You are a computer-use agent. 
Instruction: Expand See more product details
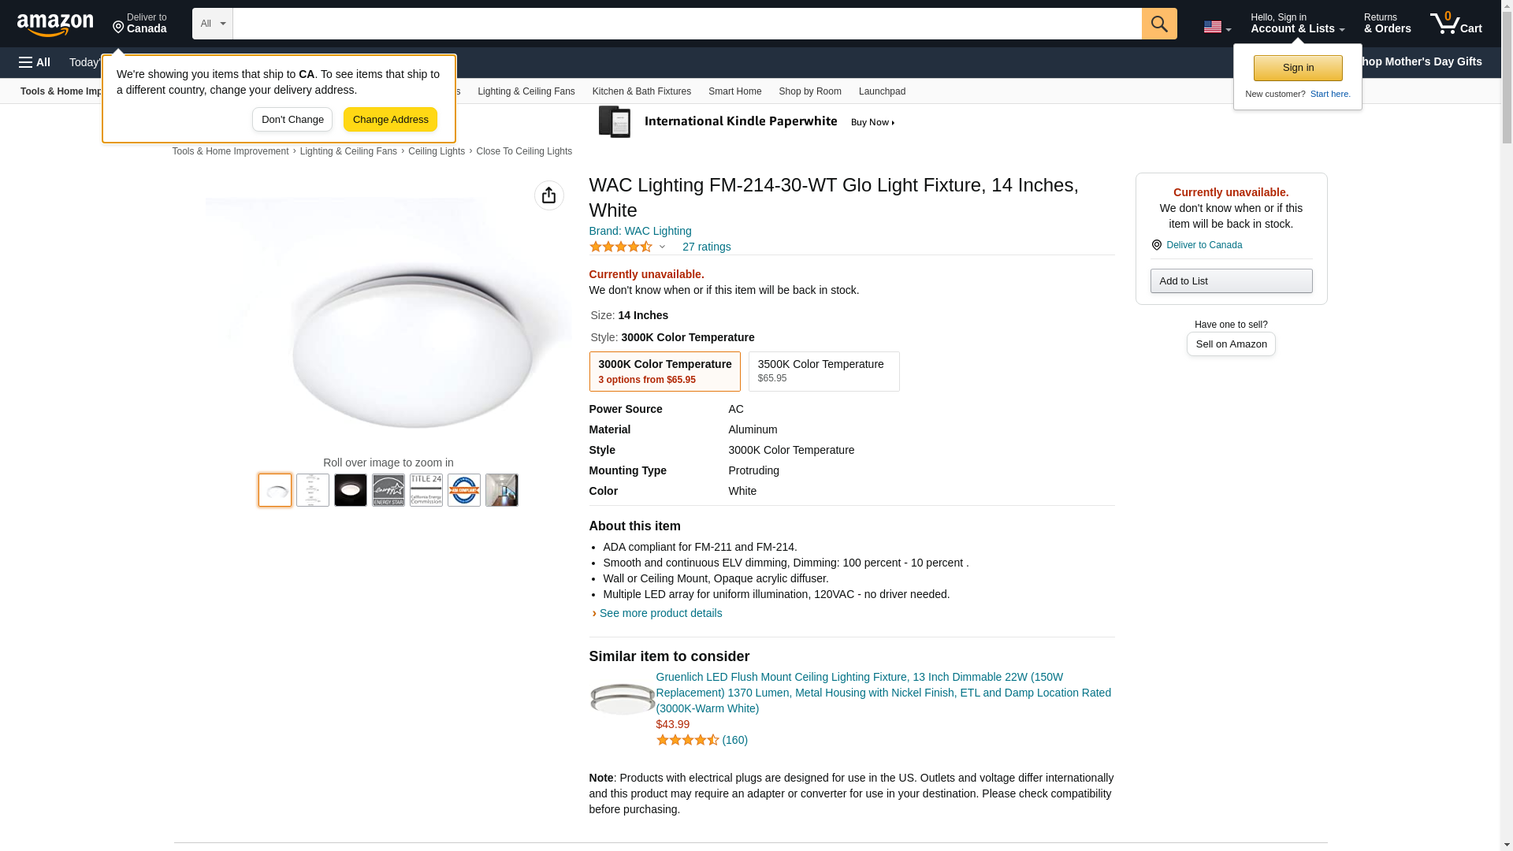[x=660, y=613]
